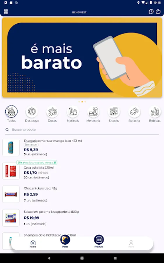The image size is (164, 263).
Task: Select the Destaque category icon
Action: 32,112
